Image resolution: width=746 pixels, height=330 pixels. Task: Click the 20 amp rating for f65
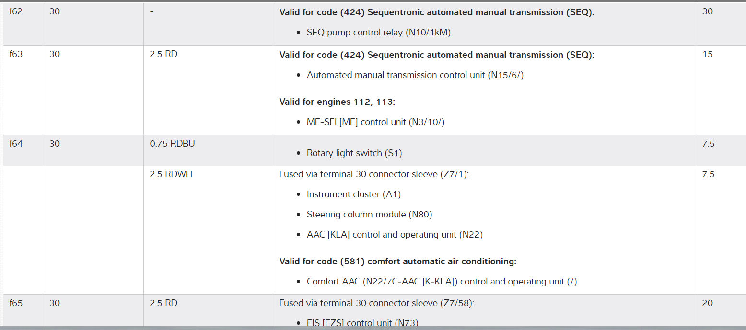coord(708,303)
